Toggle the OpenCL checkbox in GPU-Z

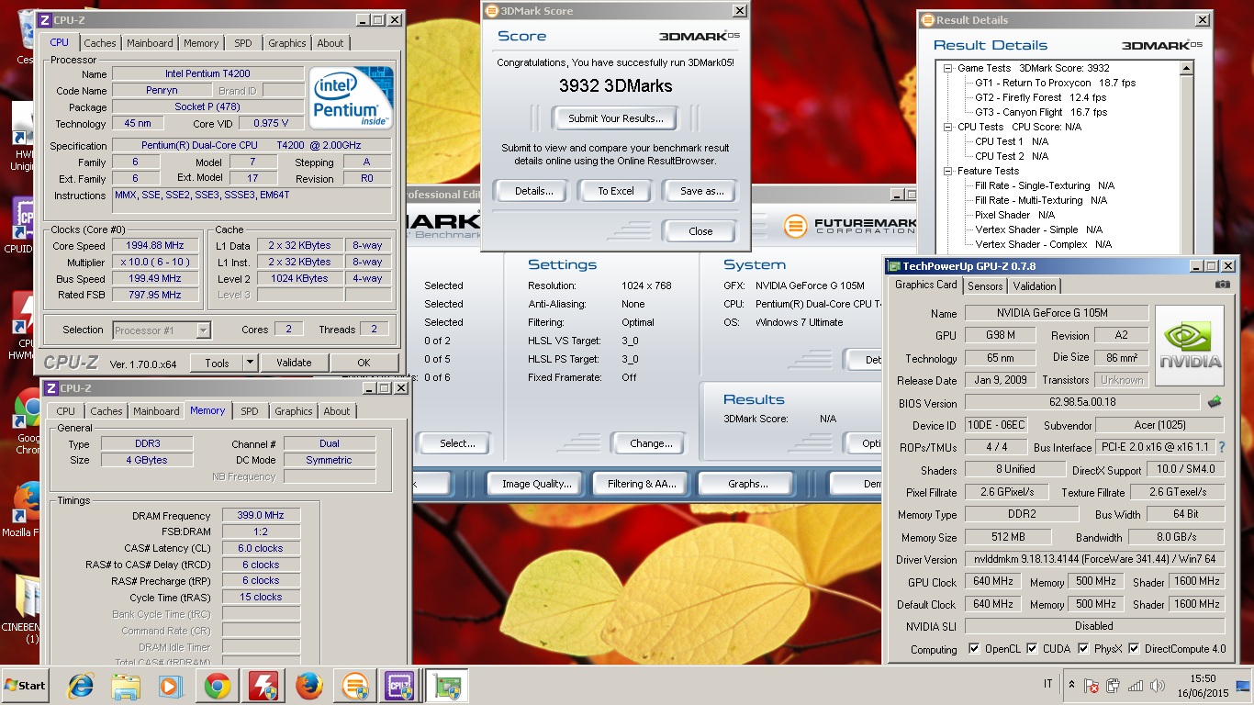pyautogui.click(x=974, y=649)
